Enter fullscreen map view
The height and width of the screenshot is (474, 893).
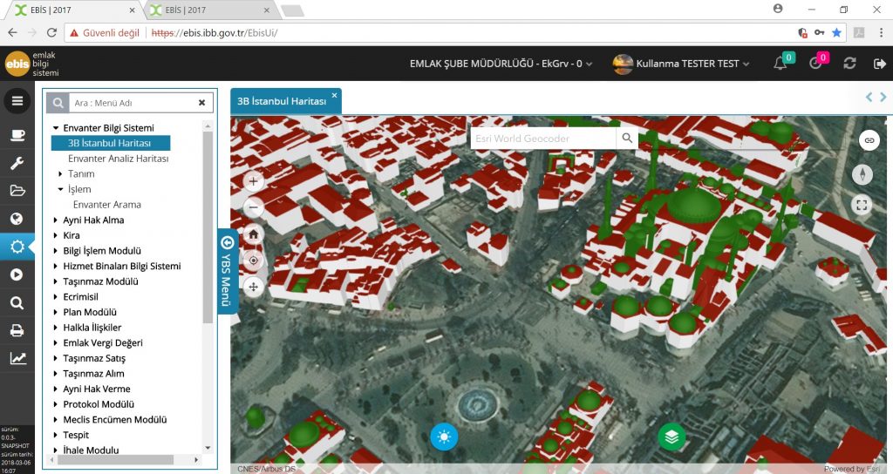pos(862,205)
